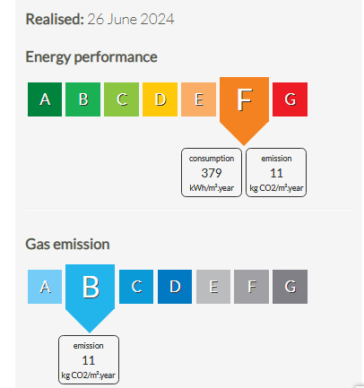The height and width of the screenshot is (388, 364).
Task: Click the dark green A energy rating
Action: click(x=45, y=99)
